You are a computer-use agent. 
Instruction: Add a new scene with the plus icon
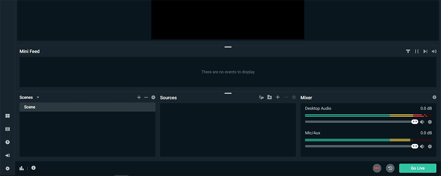(x=138, y=97)
